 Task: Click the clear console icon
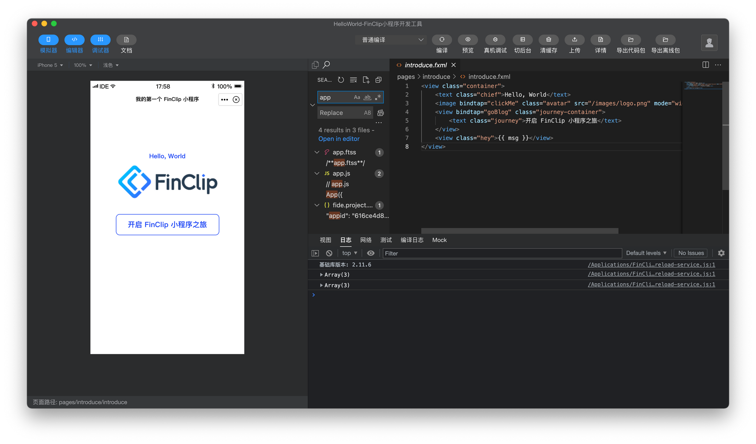click(x=329, y=253)
